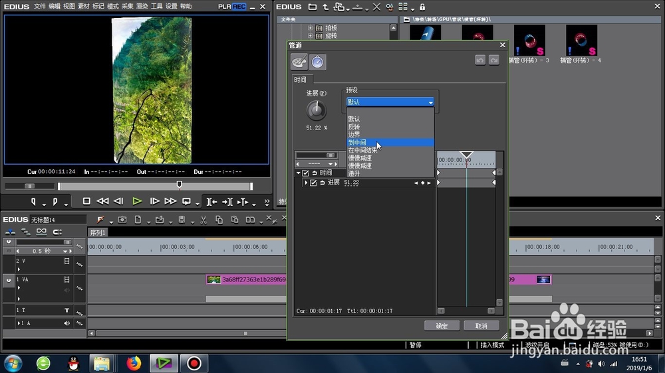
Task: Toggle audio mute on track 1 VA
Action: click(66, 290)
